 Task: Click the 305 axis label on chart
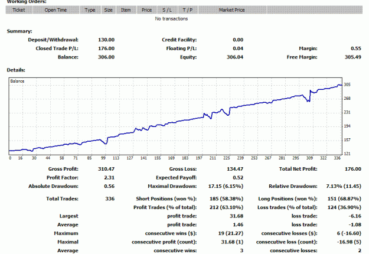pos(347,84)
